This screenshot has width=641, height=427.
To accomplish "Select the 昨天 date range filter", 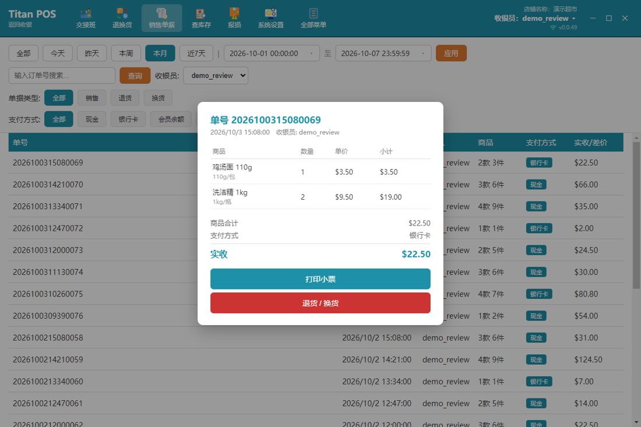I will (92, 53).
